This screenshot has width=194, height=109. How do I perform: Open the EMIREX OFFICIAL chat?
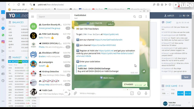[50, 45]
